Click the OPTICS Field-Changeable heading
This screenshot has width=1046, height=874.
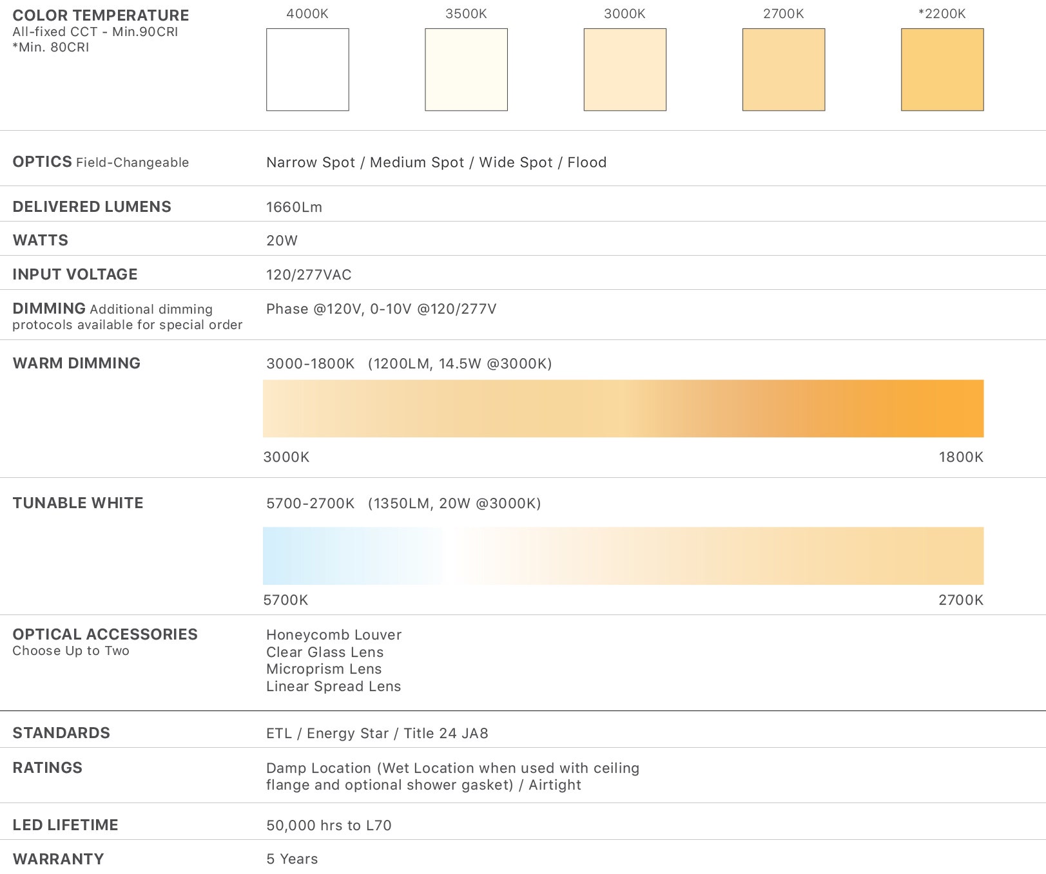click(101, 162)
